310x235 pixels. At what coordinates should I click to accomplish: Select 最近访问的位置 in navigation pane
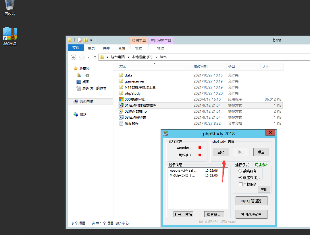(x=94, y=88)
